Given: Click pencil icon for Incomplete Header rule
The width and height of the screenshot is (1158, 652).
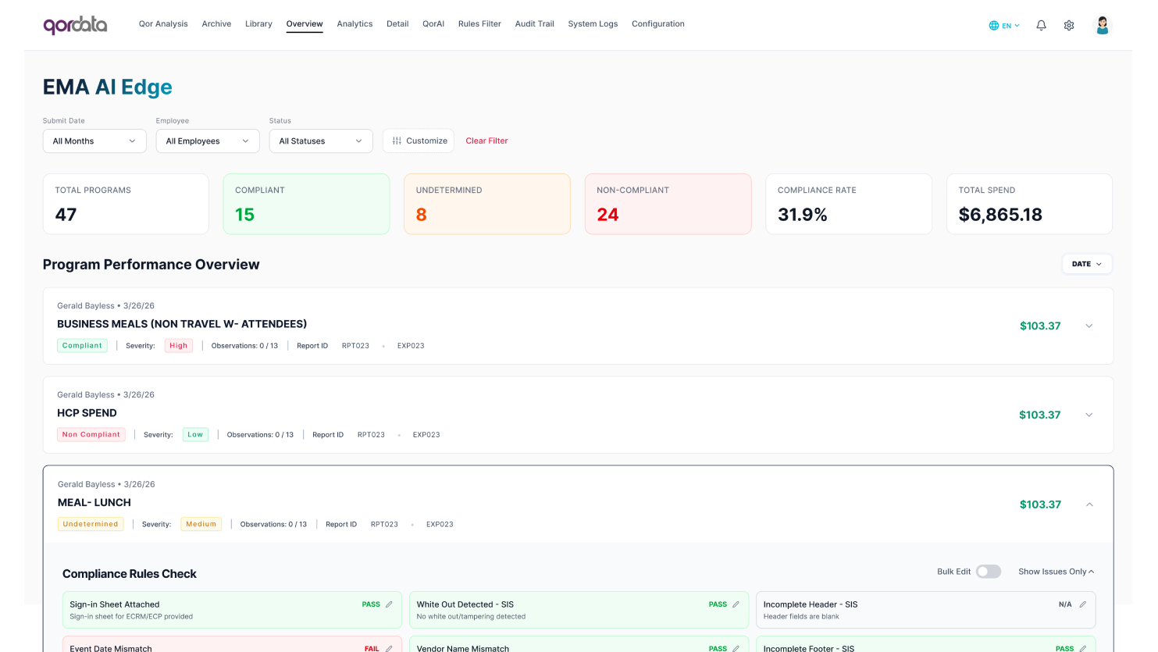Looking at the screenshot, I should click(1082, 604).
